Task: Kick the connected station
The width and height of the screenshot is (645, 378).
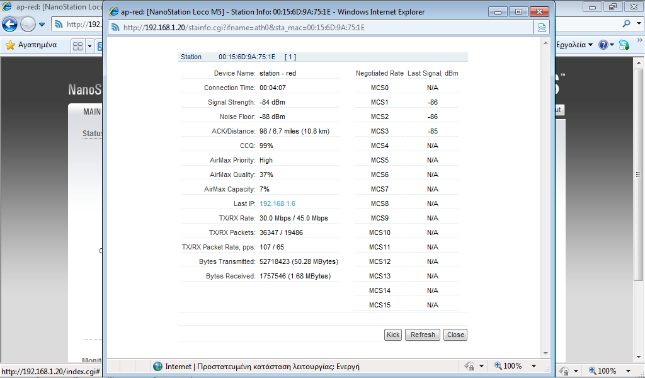Action: pos(393,335)
